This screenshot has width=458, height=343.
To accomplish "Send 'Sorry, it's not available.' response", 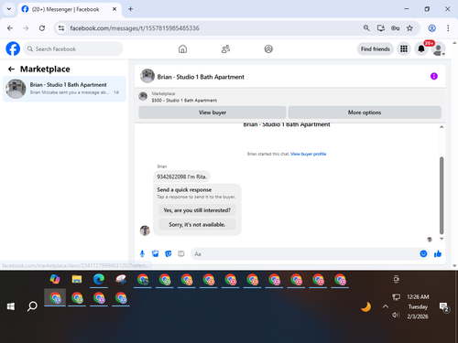I will coord(197,225).
